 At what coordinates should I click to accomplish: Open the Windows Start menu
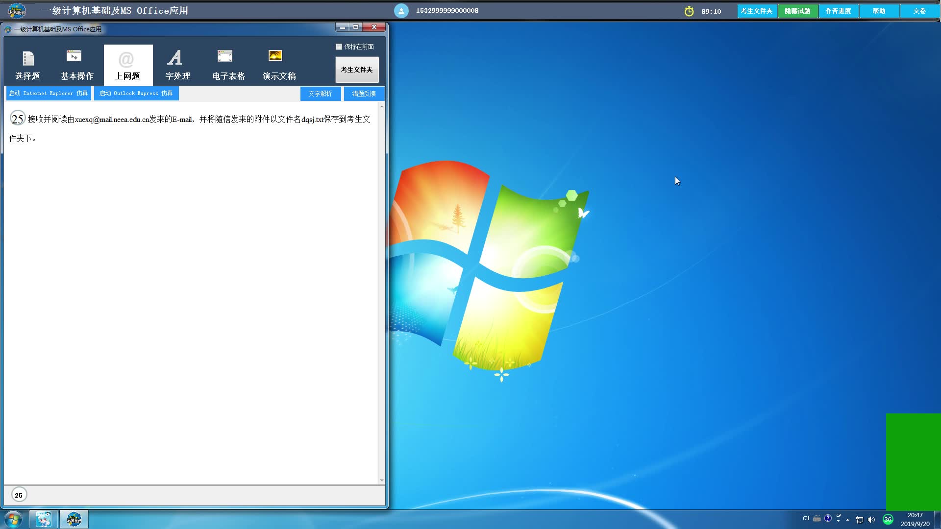pyautogui.click(x=13, y=519)
